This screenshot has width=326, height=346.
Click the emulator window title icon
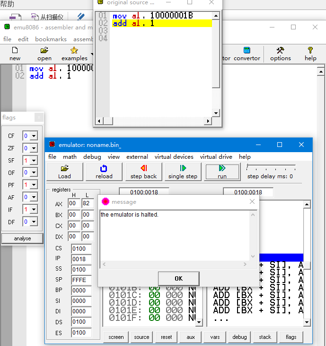(x=52, y=144)
